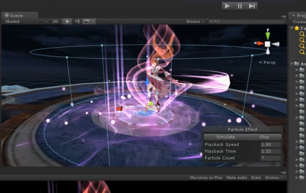Click the gray bottom cone of the orientation gizmo
Screen dimensions: 306x193
(268, 51)
